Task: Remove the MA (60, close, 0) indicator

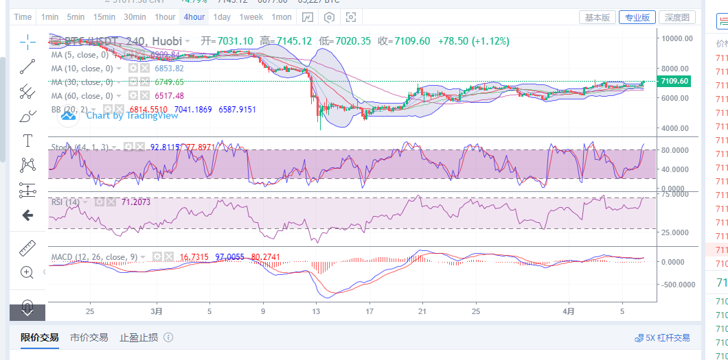Action: pyautogui.click(x=145, y=96)
